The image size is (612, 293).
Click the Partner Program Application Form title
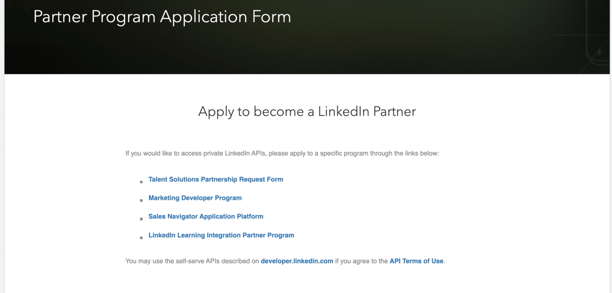pos(162,17)
